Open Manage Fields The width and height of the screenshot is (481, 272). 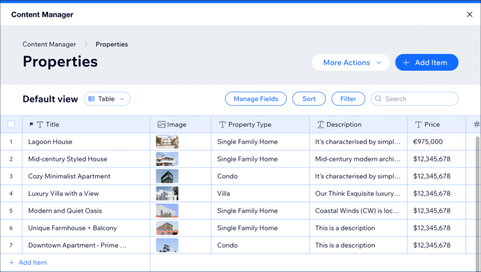point(256,98)
